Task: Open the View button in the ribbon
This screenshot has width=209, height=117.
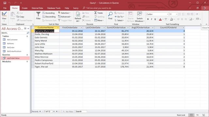Action: 4,17
